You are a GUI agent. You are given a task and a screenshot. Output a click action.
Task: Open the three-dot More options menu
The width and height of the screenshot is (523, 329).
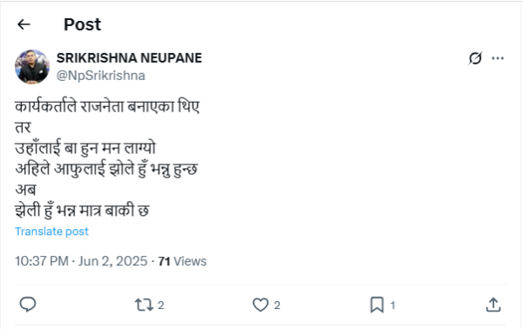498,58
